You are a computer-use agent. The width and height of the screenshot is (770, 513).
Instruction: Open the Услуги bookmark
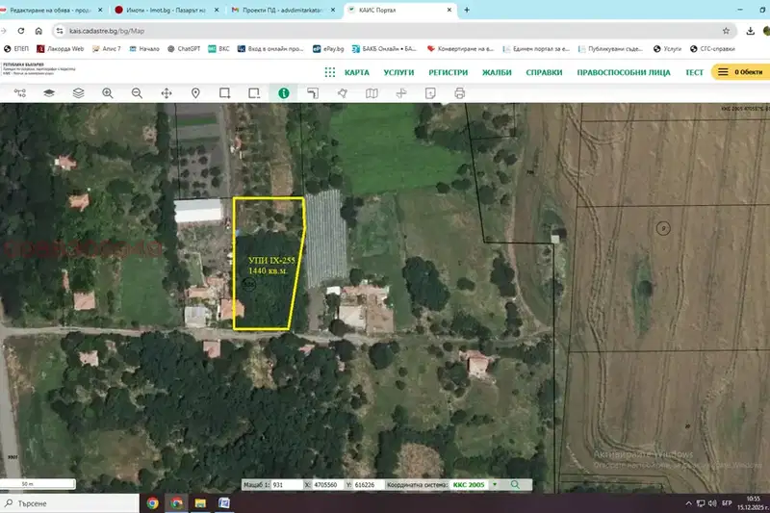(667, 48)
